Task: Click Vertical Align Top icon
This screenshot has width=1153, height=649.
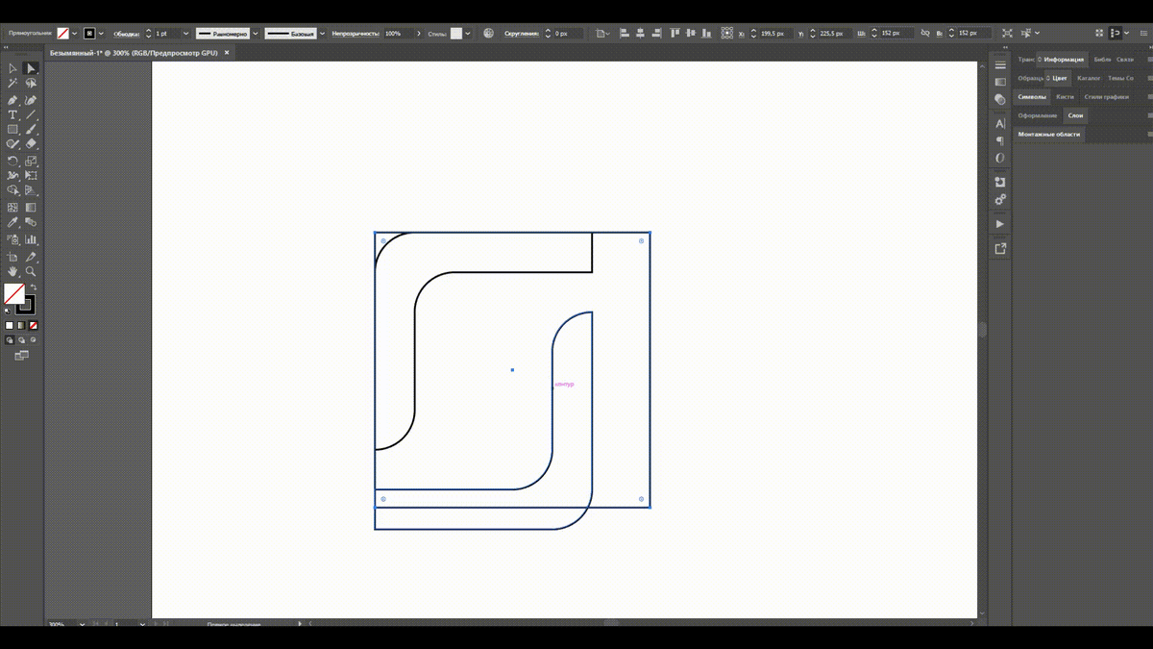Action: pos(675,33)
